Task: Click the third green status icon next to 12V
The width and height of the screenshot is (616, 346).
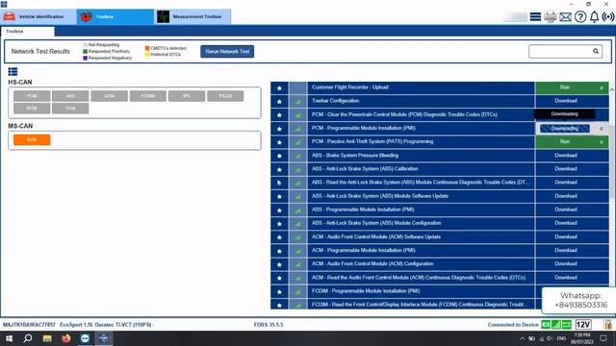Action: point(567,325)
